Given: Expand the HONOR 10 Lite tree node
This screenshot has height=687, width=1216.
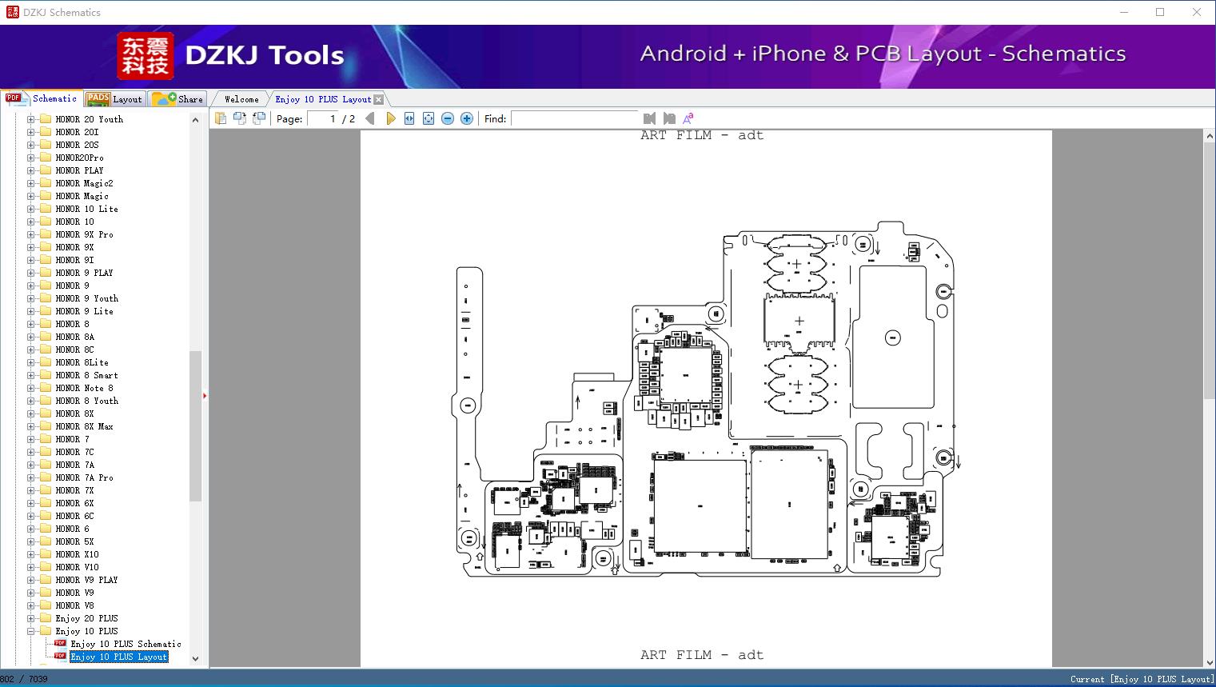Looking at the screenshot, I should [31, 209].
